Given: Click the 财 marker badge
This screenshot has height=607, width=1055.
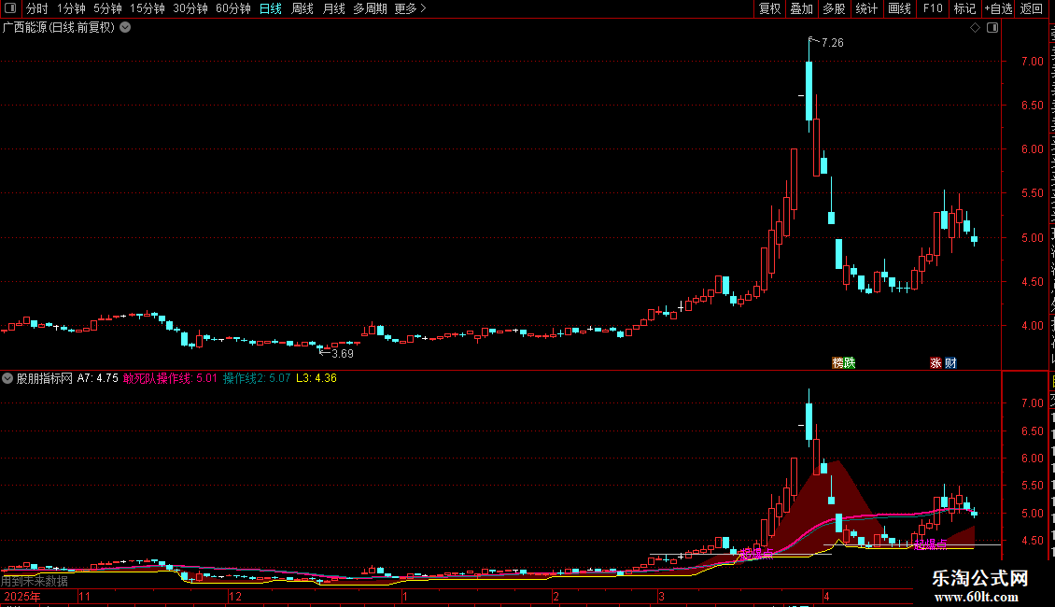Looking at the screenshot, I should (x=950, y=362).
